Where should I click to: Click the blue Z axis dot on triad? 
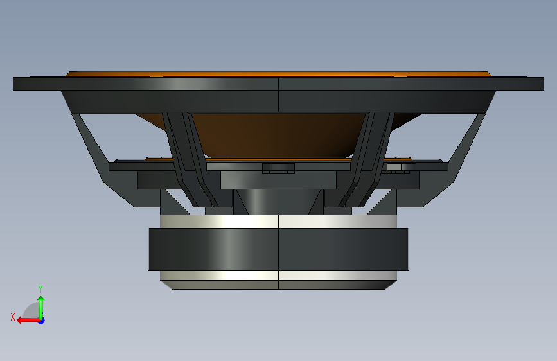pos(42,321)
